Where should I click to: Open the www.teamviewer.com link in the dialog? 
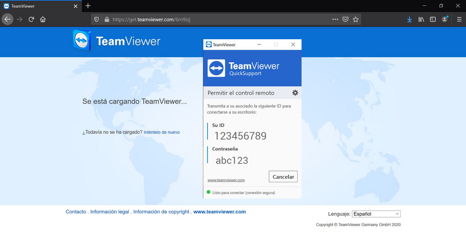point(226,180)
